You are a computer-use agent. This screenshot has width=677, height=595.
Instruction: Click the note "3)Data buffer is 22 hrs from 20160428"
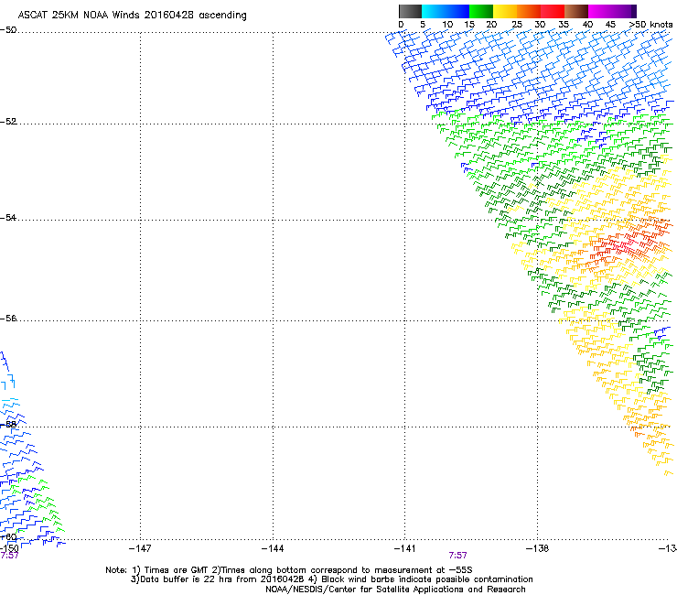(x=218, y=579)
